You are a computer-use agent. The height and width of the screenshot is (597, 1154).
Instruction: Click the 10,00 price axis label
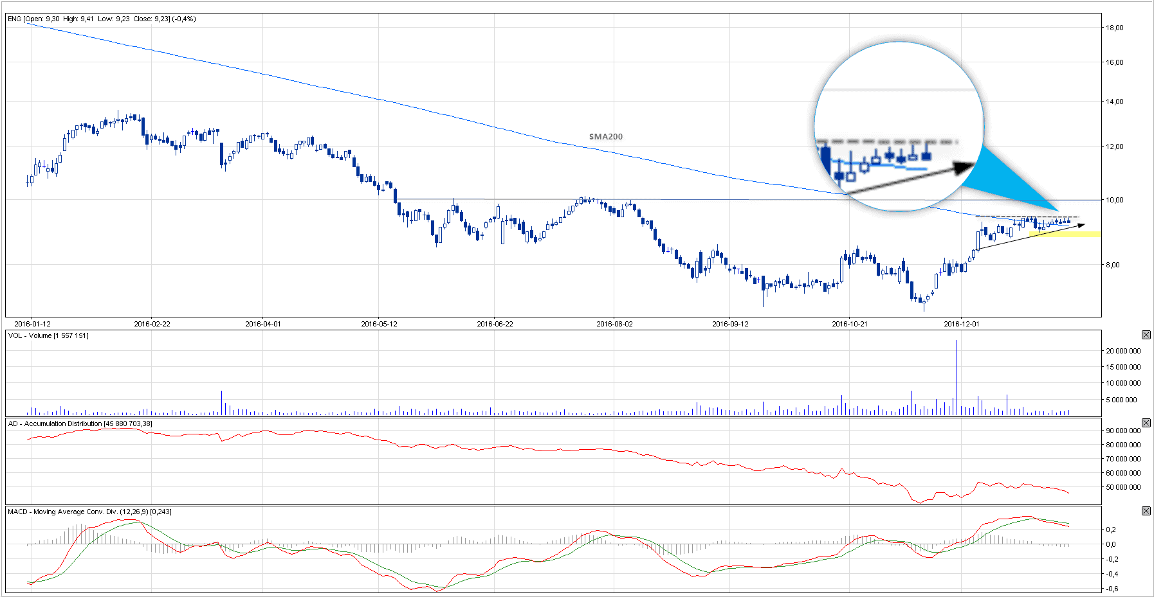click(1114, 200)
